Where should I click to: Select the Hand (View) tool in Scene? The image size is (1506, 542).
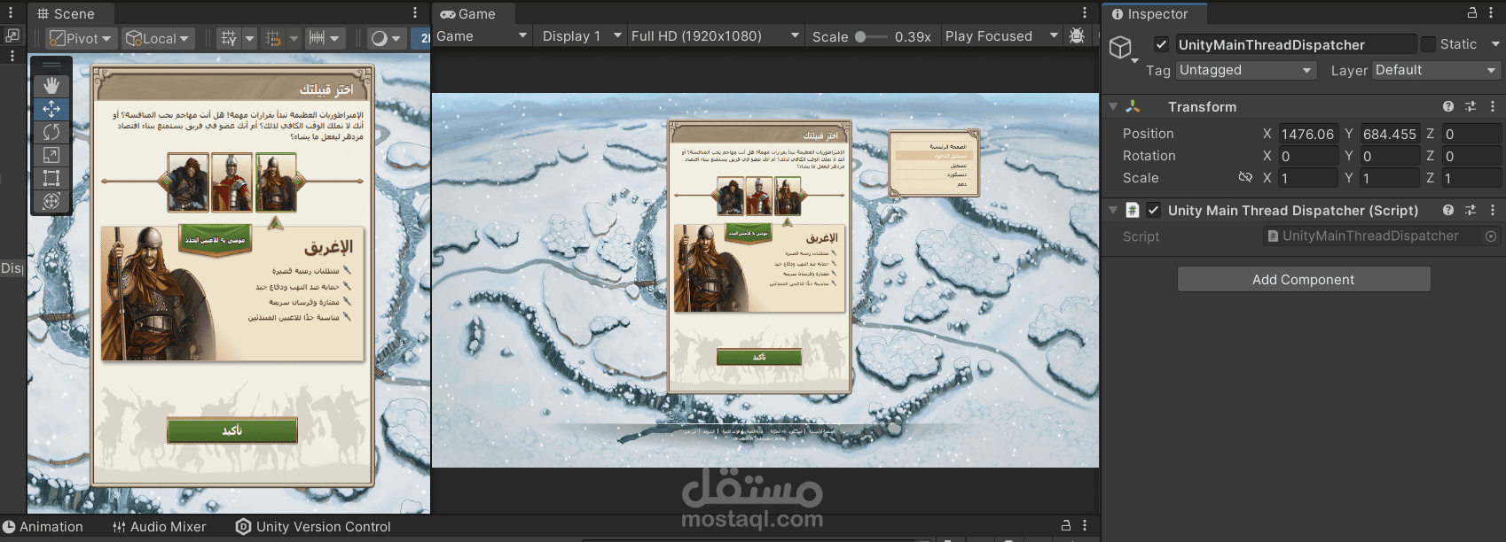coord(51,86)
